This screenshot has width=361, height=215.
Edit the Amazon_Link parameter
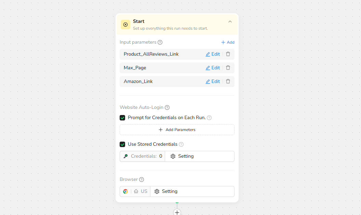point(213,82)
